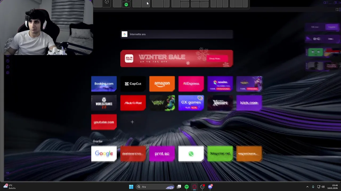This screenshot has width=341, height=191.
Task: Click the taskbar 'Ara' search box
Action: pyautogui.click(x=156, y=187)
